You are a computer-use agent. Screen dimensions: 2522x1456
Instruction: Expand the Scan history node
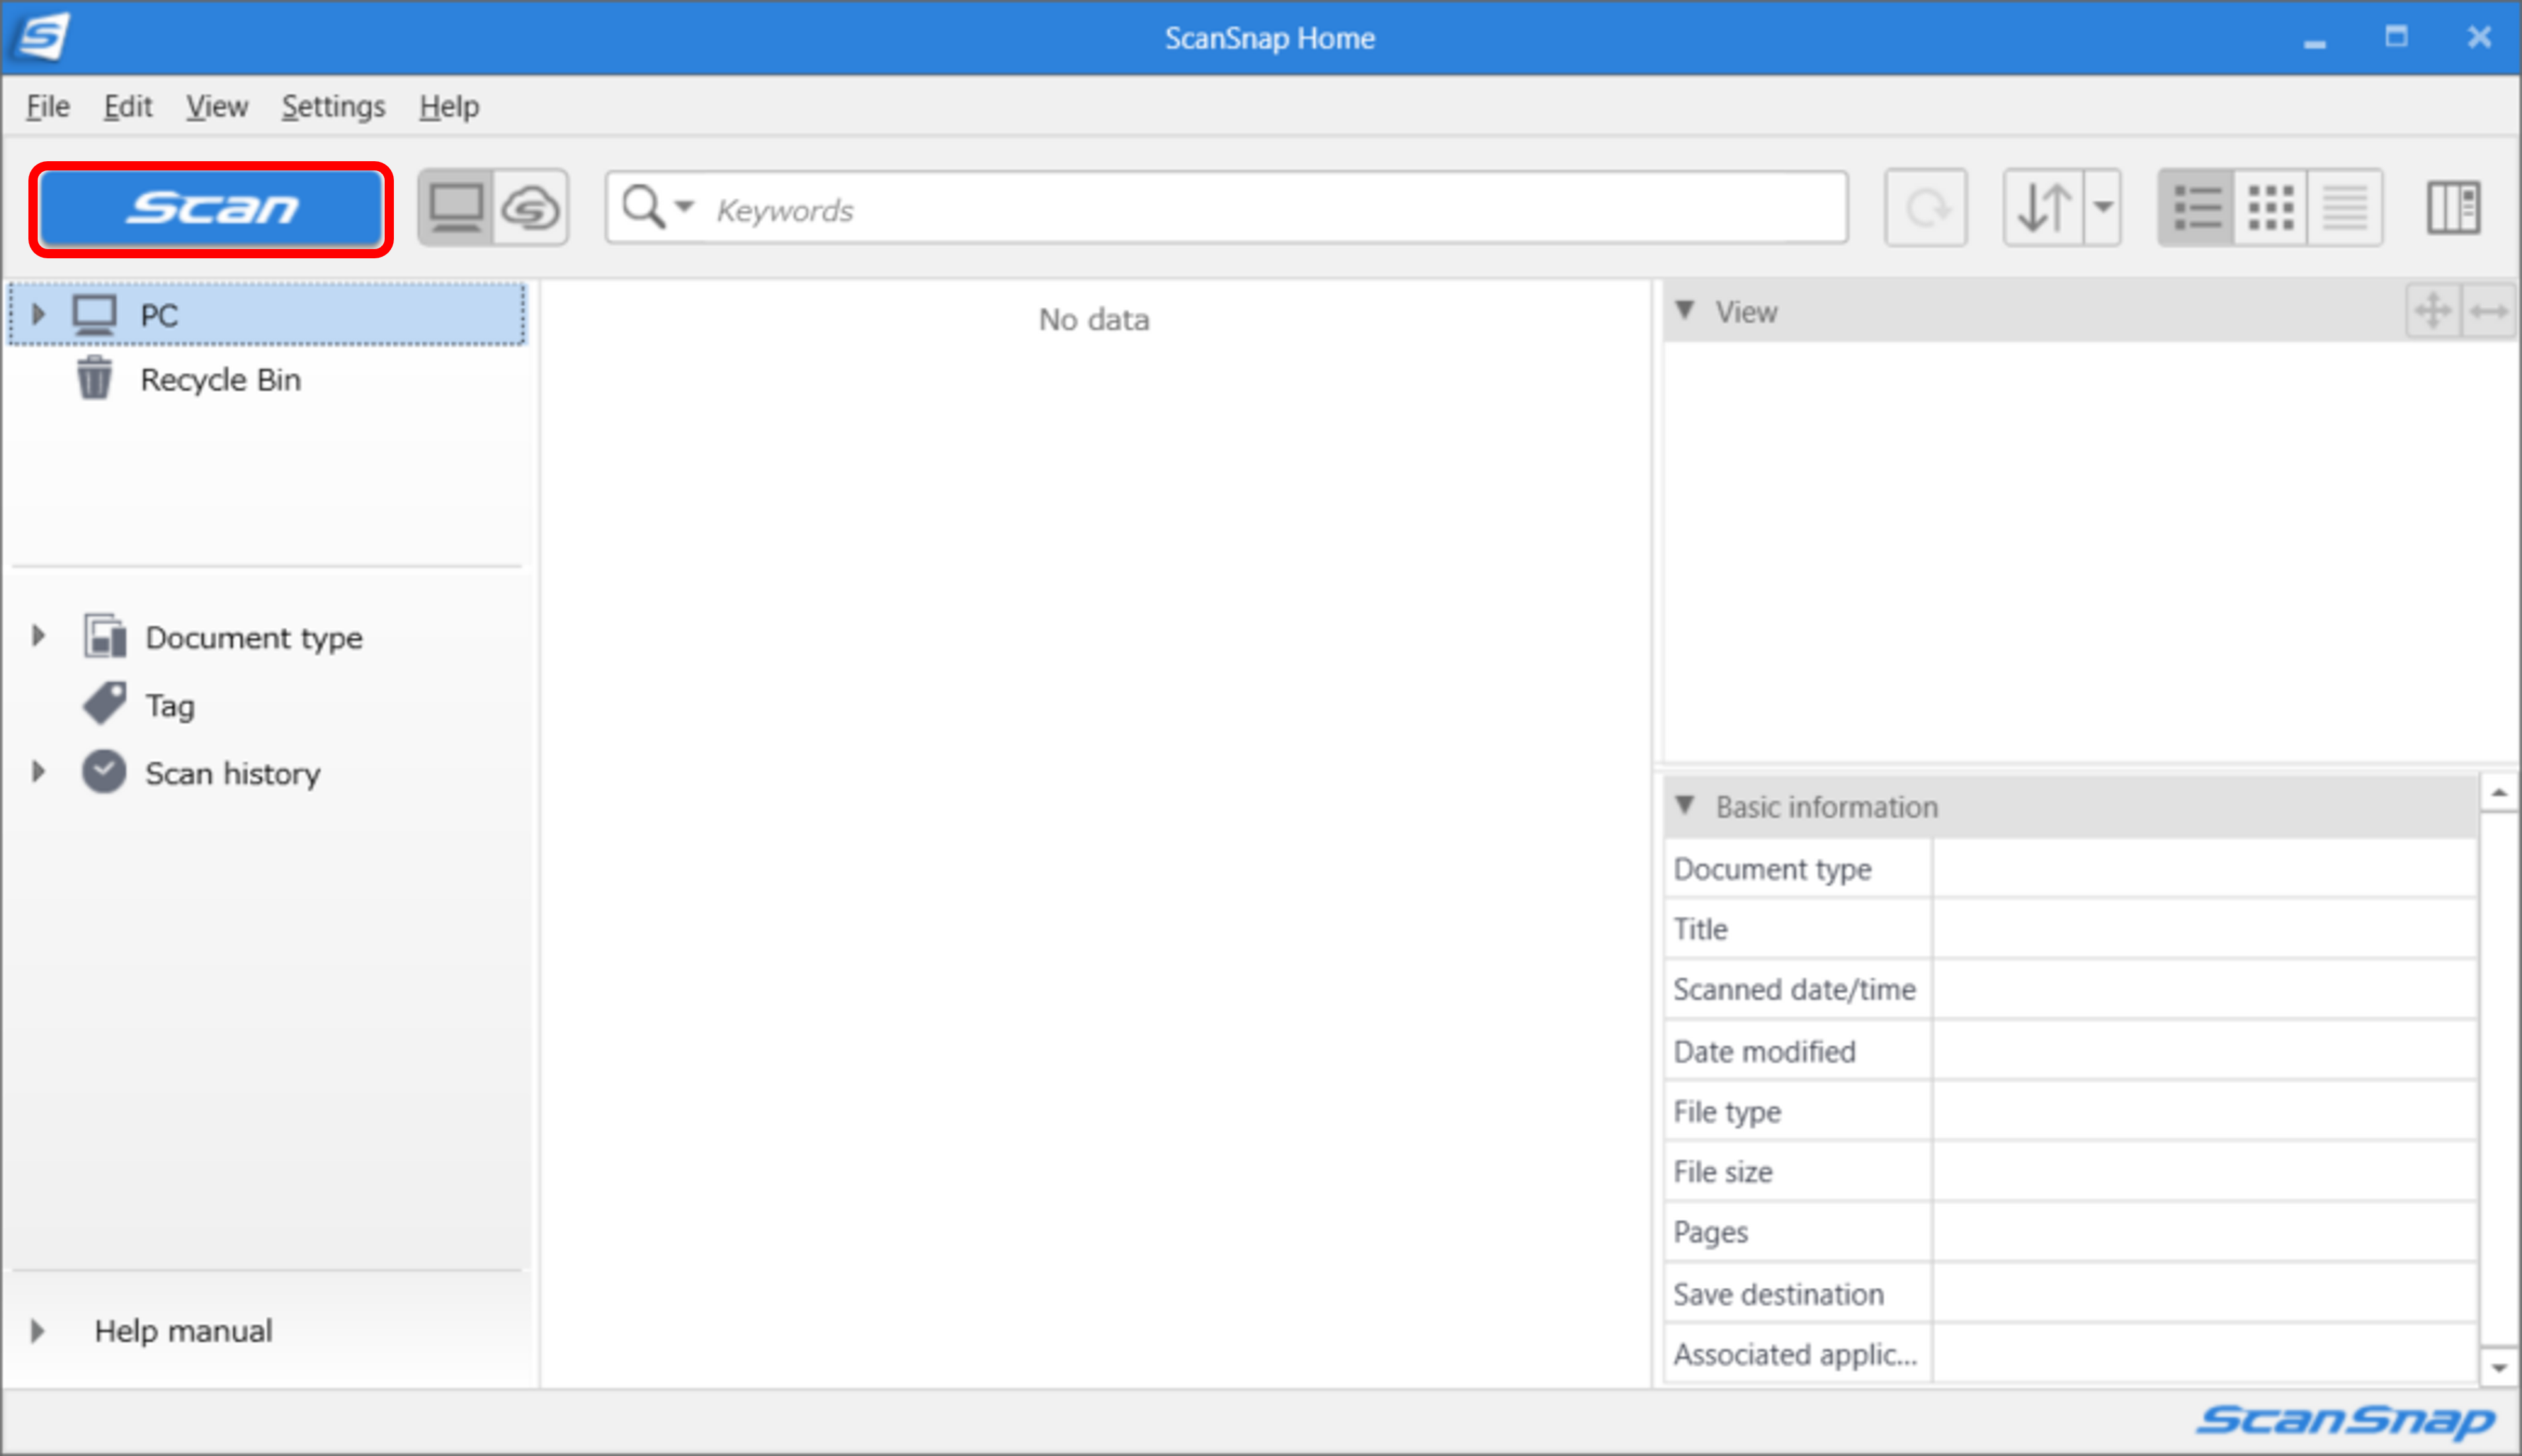point(38,772)
